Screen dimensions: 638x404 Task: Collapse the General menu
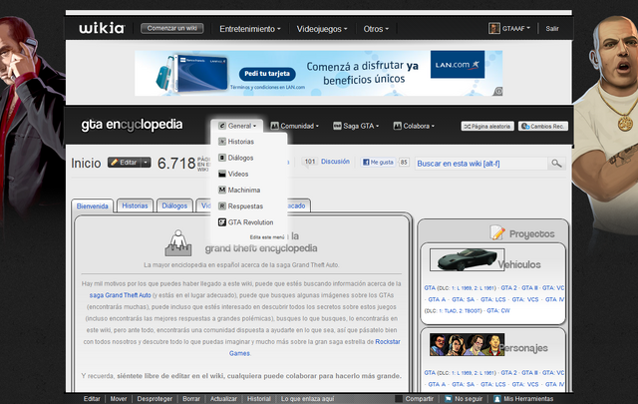pyautogui.click(x=237, y=126)
